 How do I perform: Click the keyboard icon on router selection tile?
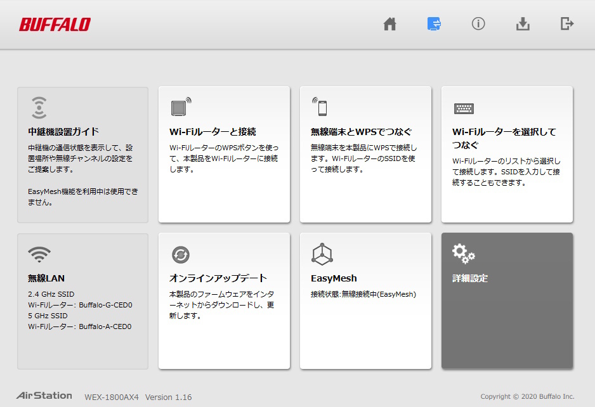[464, 108]
